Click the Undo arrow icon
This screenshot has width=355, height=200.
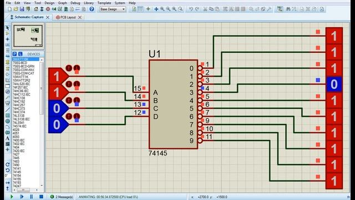[x=191, y=9]
